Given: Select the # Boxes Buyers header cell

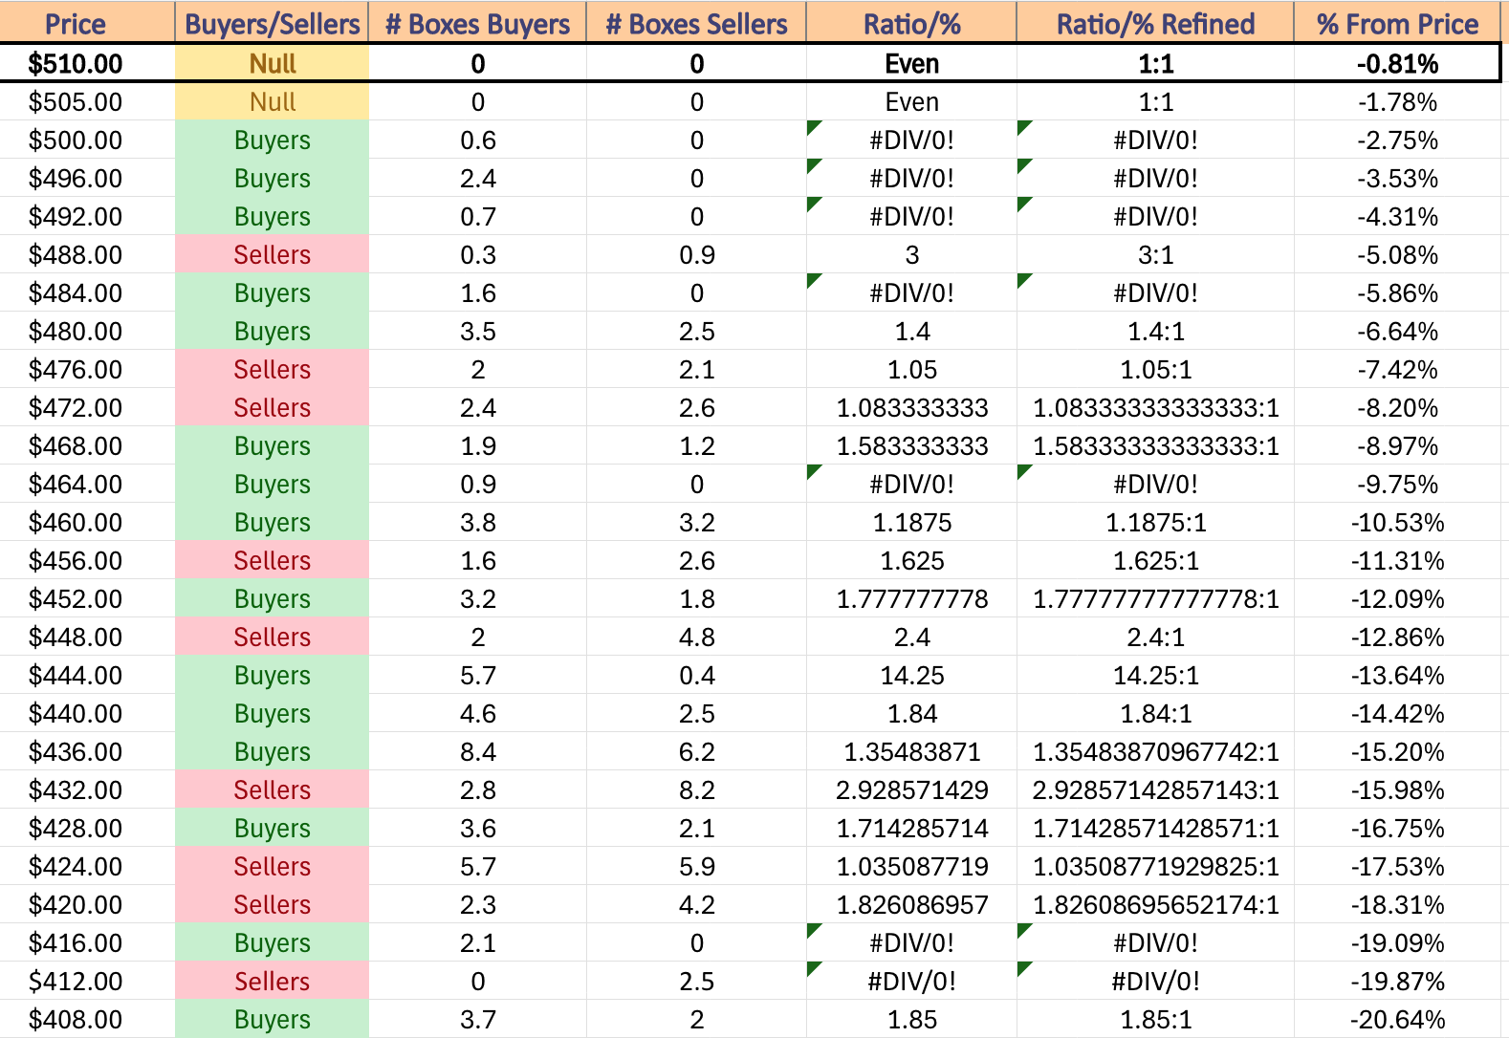Looking at the screenshot, I should coord(477,22).
